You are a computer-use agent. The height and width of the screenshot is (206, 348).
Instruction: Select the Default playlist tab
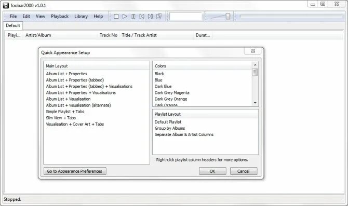(x=13, y=25)
